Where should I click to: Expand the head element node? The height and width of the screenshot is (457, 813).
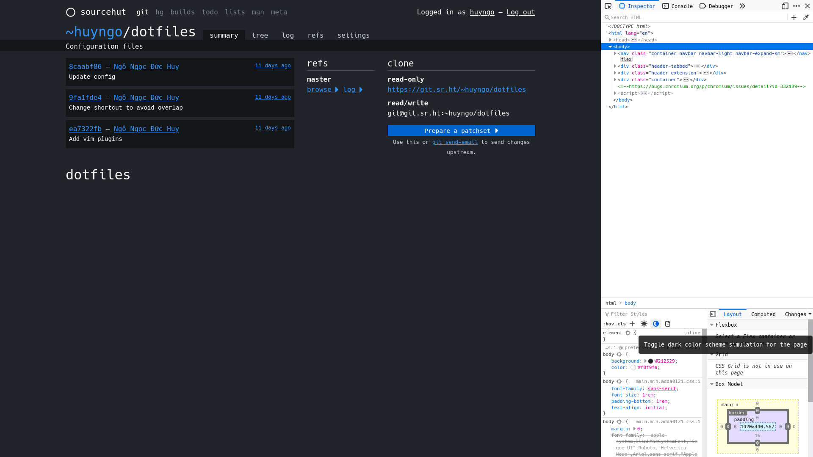pyautogui.click(x=610, y=40)
